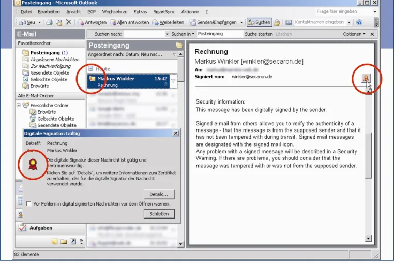The height and width of the screenshot is (263, 394).
Task: Open the Wechseln zu menu
Action: click(115, 12)
